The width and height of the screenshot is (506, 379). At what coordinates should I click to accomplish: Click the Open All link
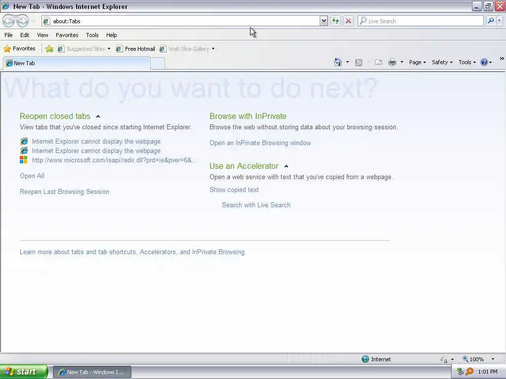pyautogui.click(x=32, y=176)
